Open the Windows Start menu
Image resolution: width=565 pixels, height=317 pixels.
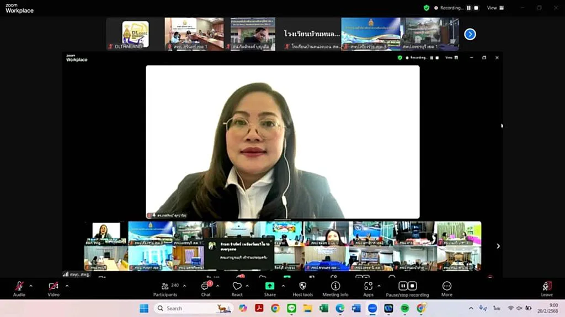point(144,308)
